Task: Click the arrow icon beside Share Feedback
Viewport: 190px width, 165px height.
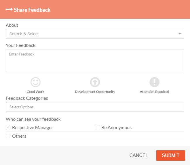Action: point(9,9)
